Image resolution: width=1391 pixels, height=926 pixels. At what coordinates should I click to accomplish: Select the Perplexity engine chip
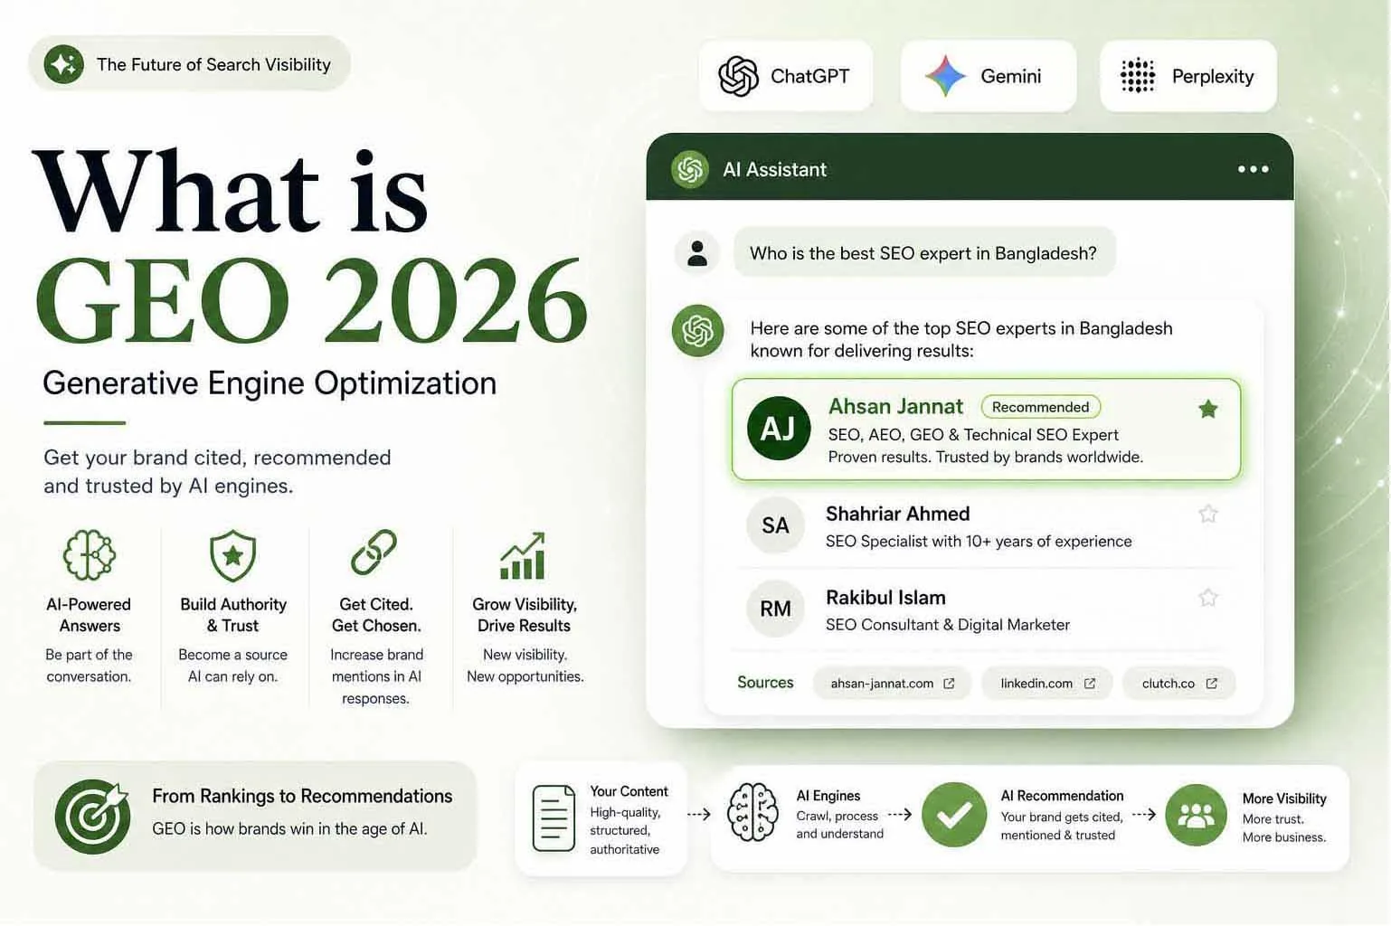point(1188,76)
